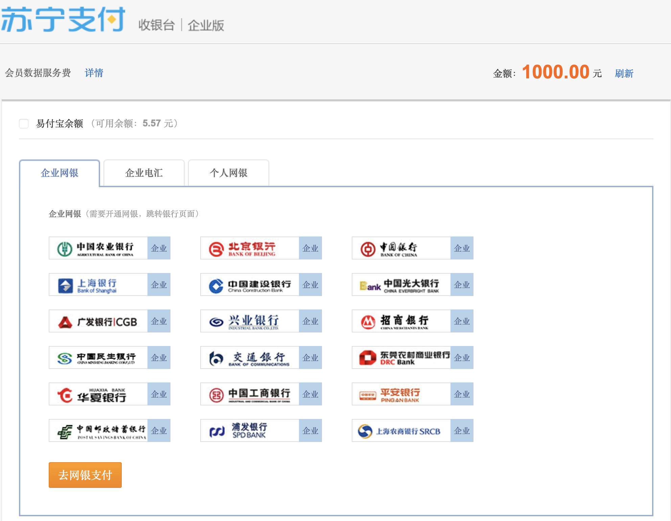Click 企业 tag beside 中国光大银行
The width and height of the screenshot is (671, 521).
462,284
